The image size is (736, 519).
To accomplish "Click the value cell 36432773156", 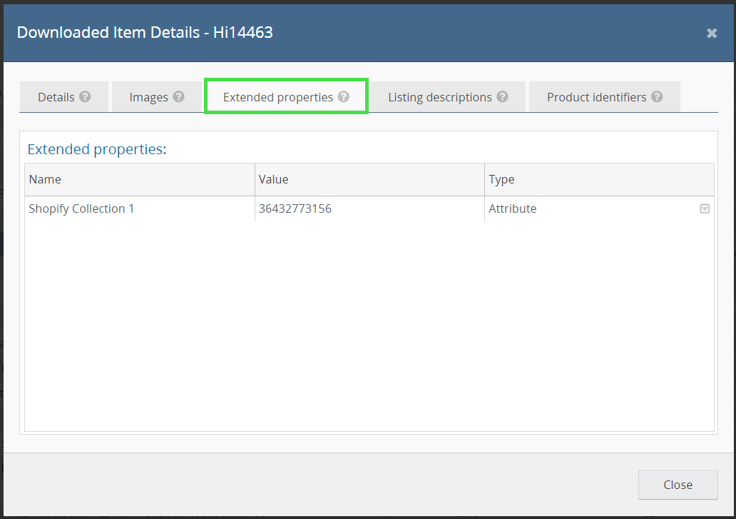I will pos(295,209).
